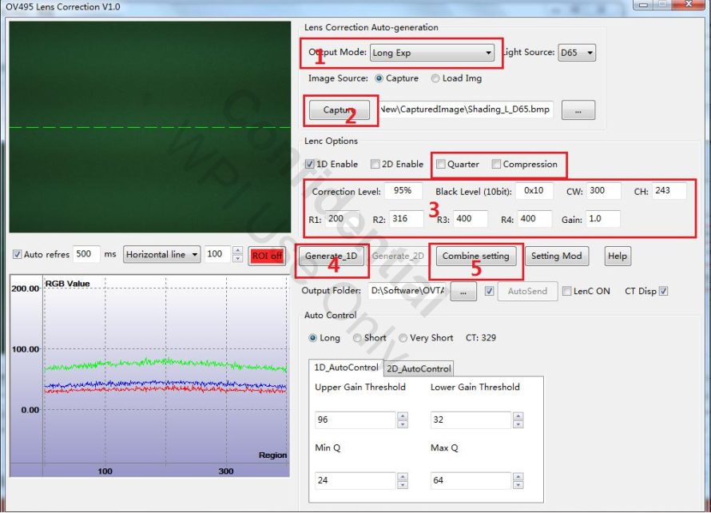Click the Combine setting button
This screenshot has width=711, height=513.
pyautogui.click(x=475, y=256)
